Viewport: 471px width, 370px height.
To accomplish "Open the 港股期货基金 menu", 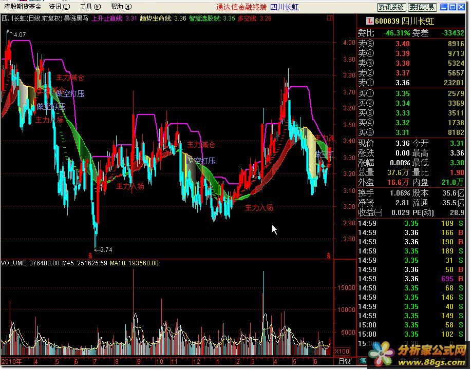I will 22,6.
